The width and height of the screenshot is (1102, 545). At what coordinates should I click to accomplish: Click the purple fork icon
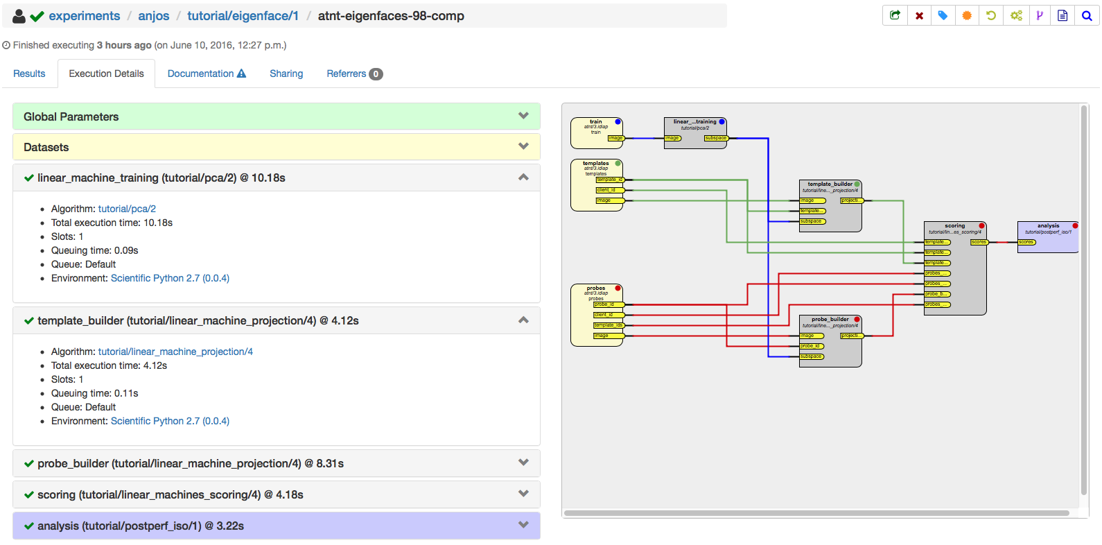click(x=1039, y=15)
